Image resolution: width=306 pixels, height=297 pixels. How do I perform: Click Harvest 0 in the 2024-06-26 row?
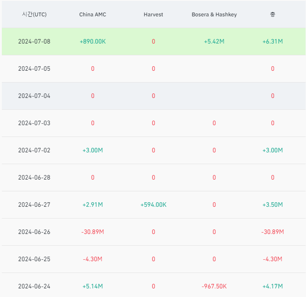(153, 232)
